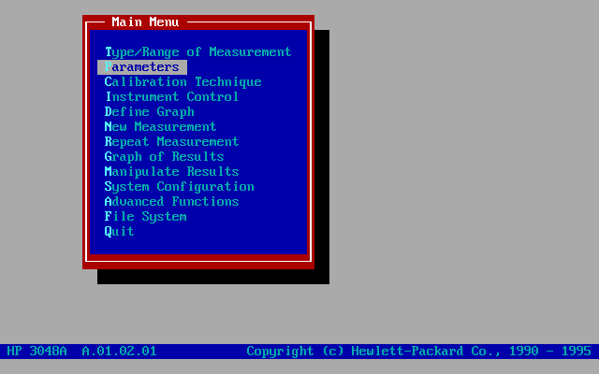
Task: Choose Advanced Functions option
Action: point(172,202)
